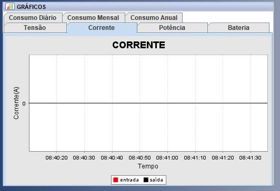Switch to the Potência tab
The image size is (280, 191).
(172, 28)
